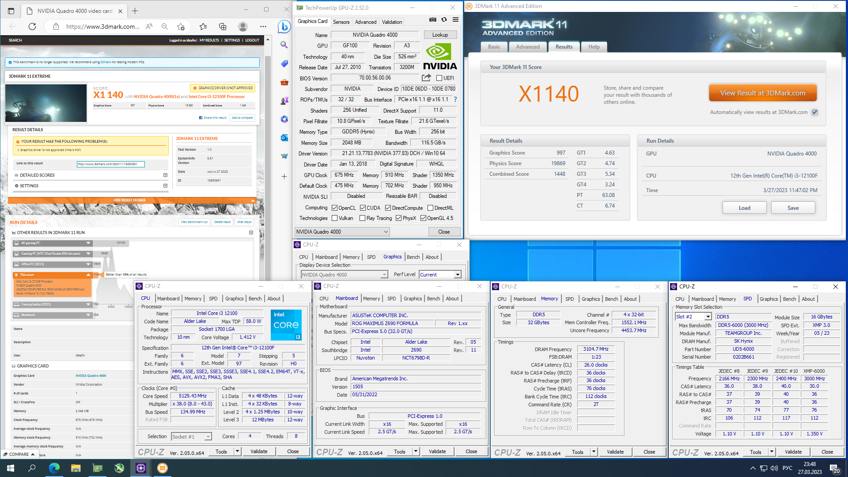848x477 pixels.
Task: Expand DETAILED SCORES section
Action: (x=92, y=175)
